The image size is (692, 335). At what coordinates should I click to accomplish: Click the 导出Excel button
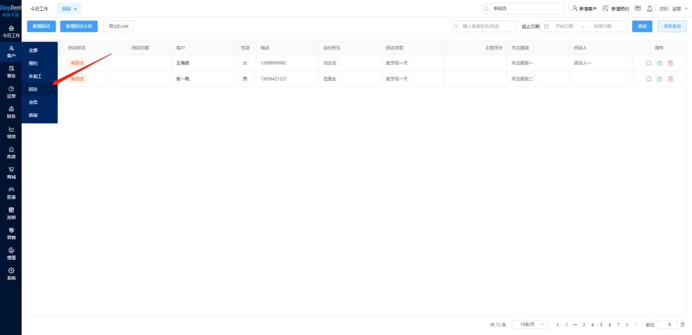point(118,26)
